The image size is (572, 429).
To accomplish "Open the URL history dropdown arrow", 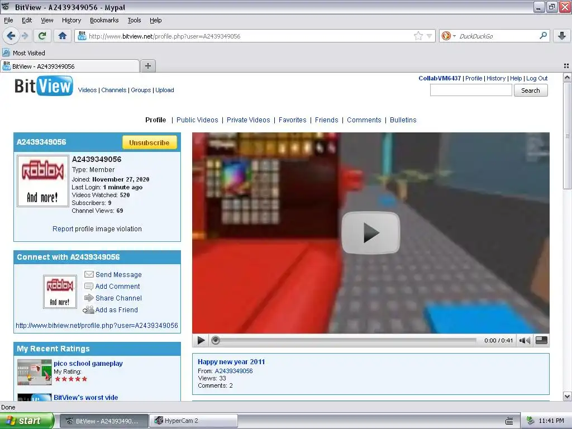I will coord(430,36).
